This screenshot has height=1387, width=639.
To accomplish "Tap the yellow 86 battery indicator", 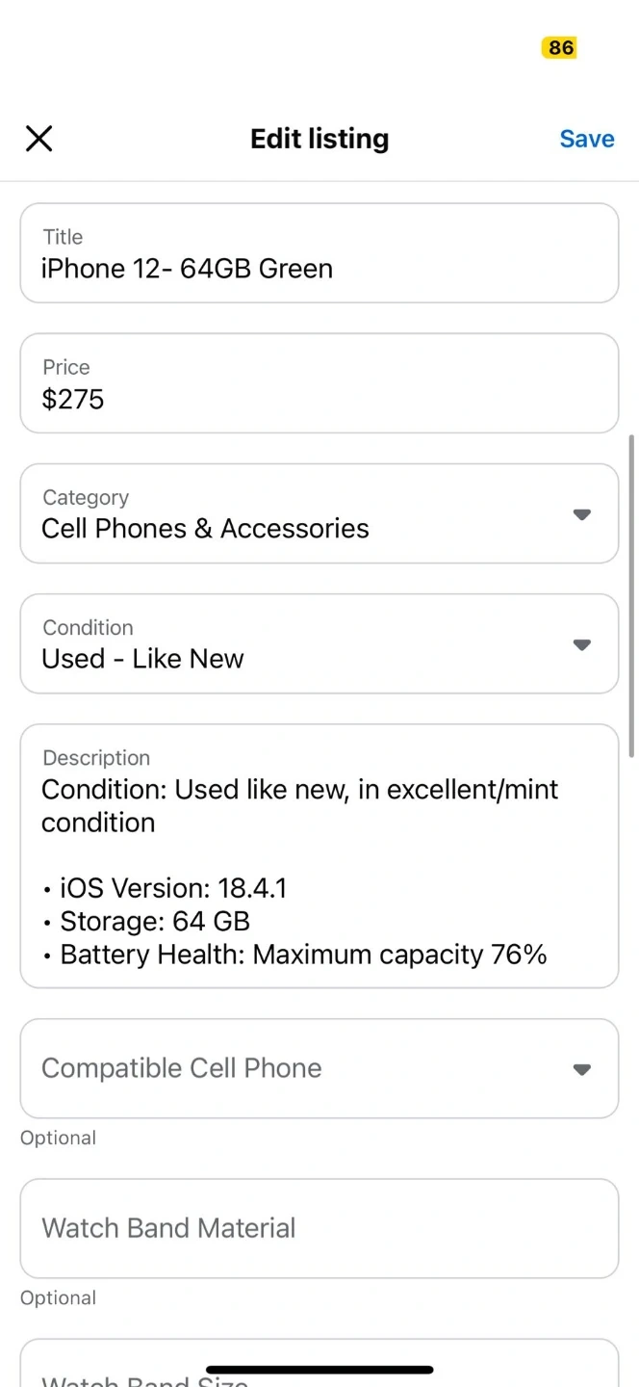I will [559, 47].
